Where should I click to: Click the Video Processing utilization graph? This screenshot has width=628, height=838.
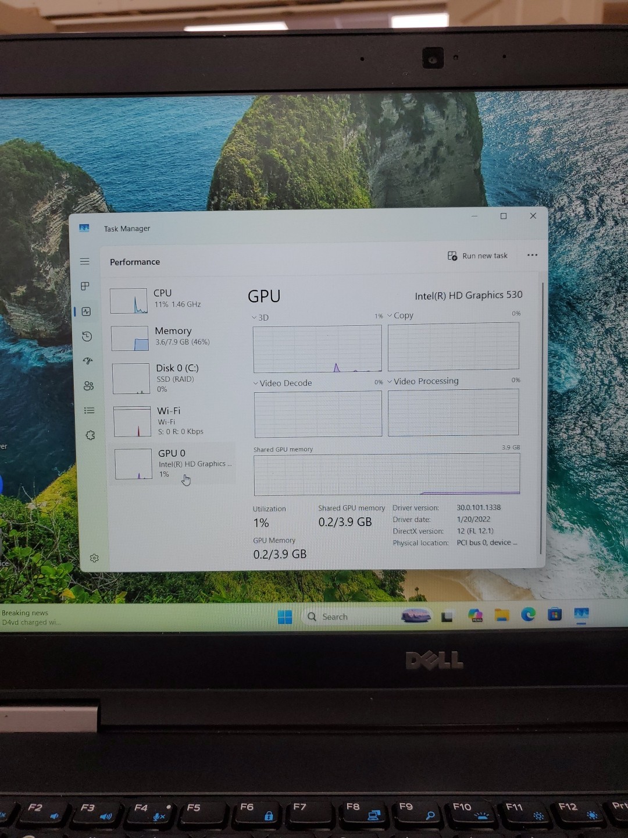tap(454, 413)
